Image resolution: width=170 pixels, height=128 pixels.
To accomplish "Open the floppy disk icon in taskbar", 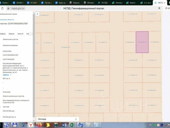I will point(15,125).
